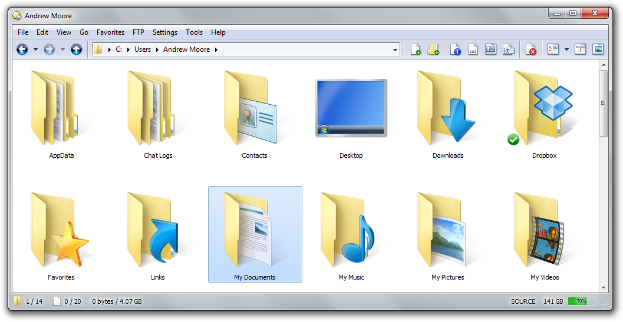Expand the address bar path dropdown
Screen dimensions: 623x322
(395, 50)
